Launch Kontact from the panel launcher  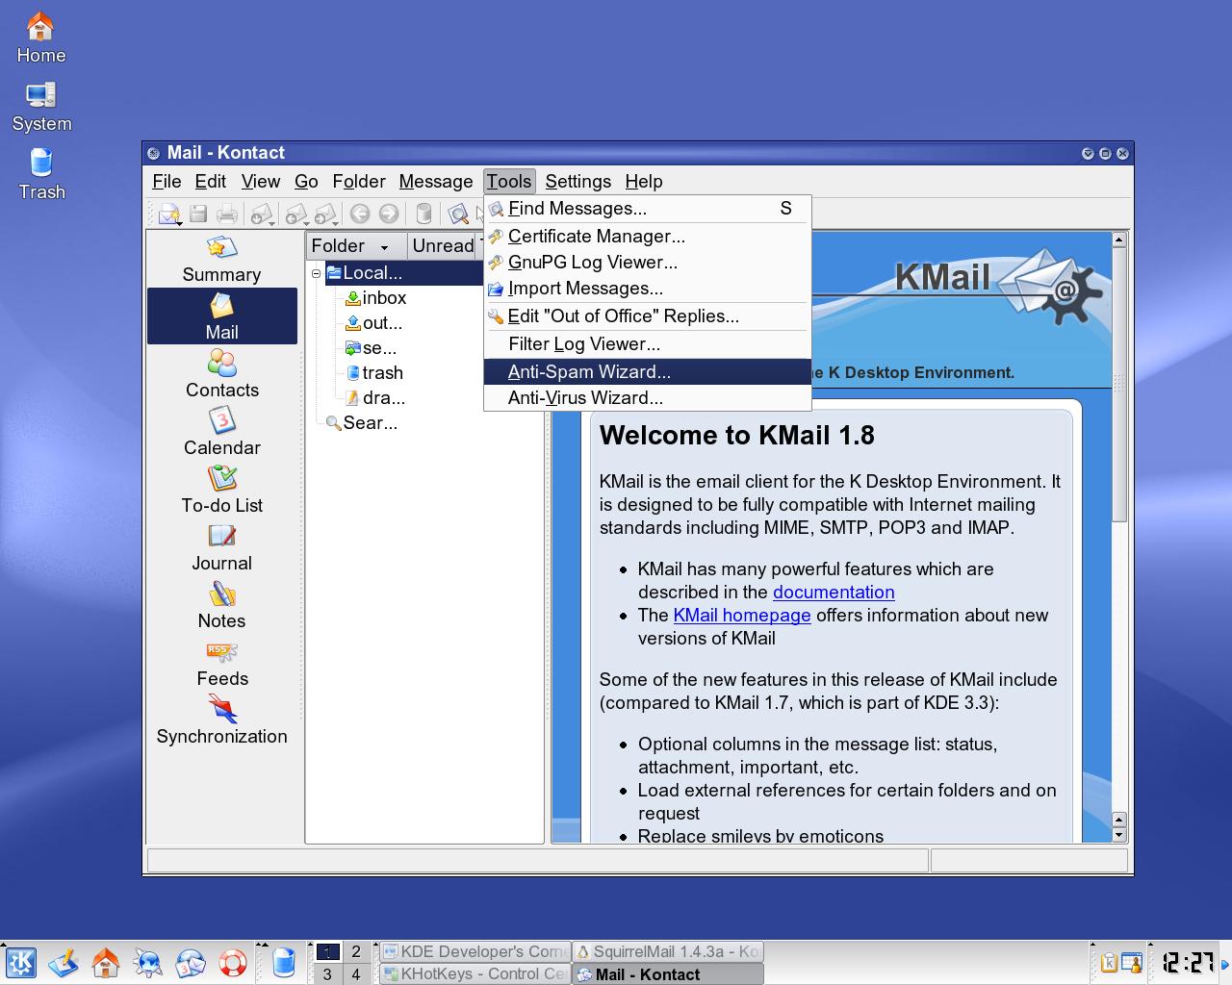(191, 962)
